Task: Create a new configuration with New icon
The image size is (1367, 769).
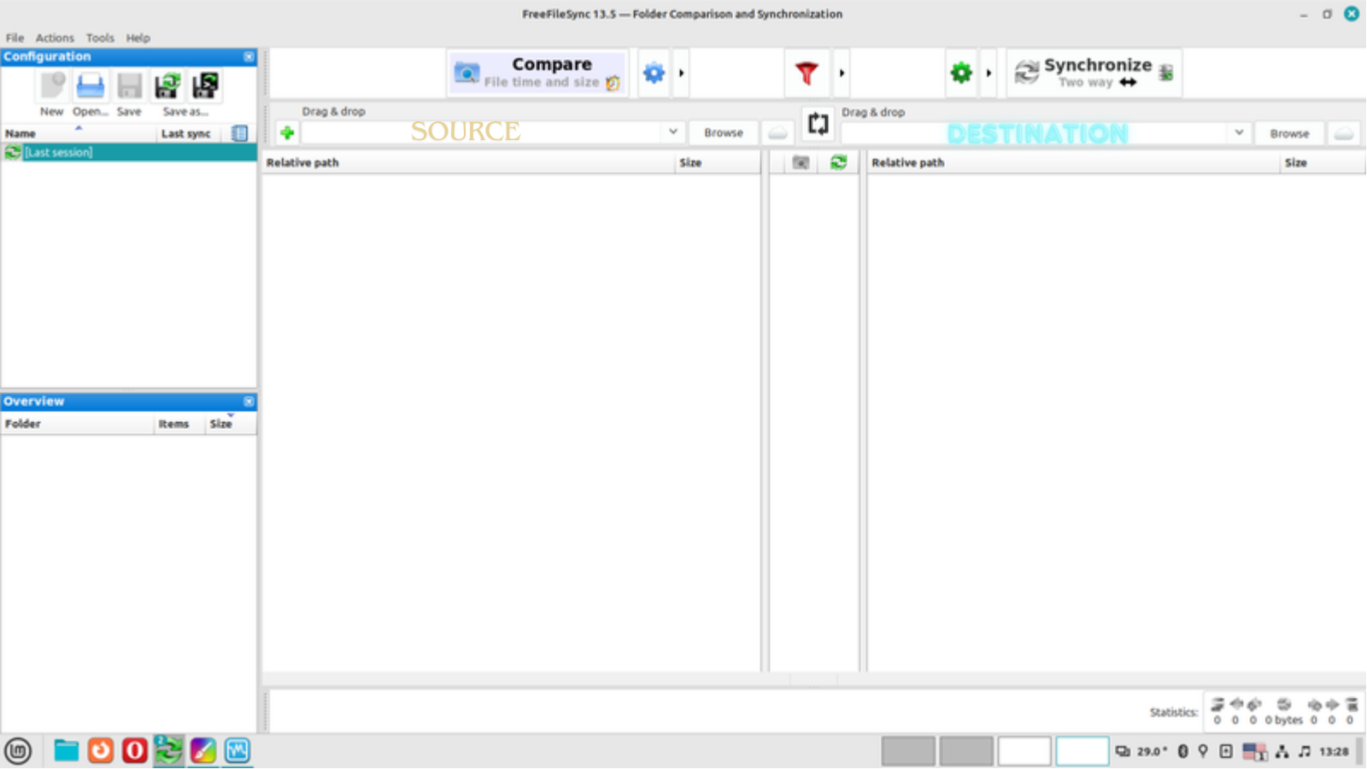Action: [x=52, y=86]
